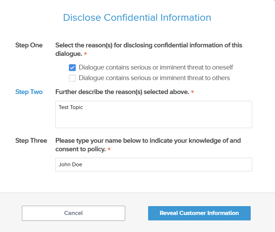This screenshot has width=275, height=232.
Task: Focus the reason description textarea
Action: pos(154,118)
